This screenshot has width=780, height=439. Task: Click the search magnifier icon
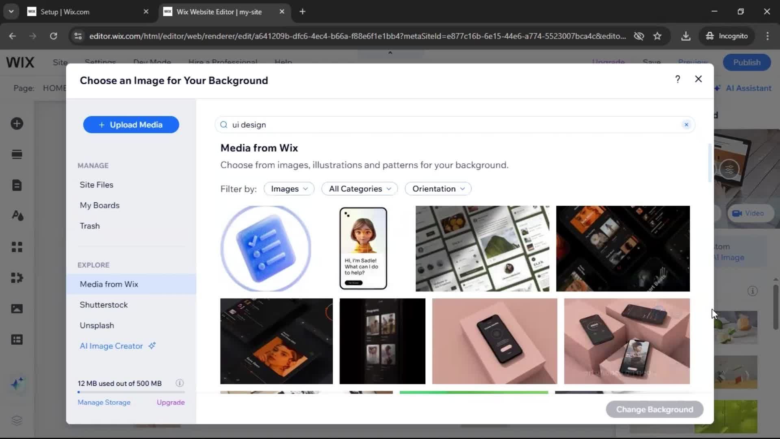click(x=223, y=125)
